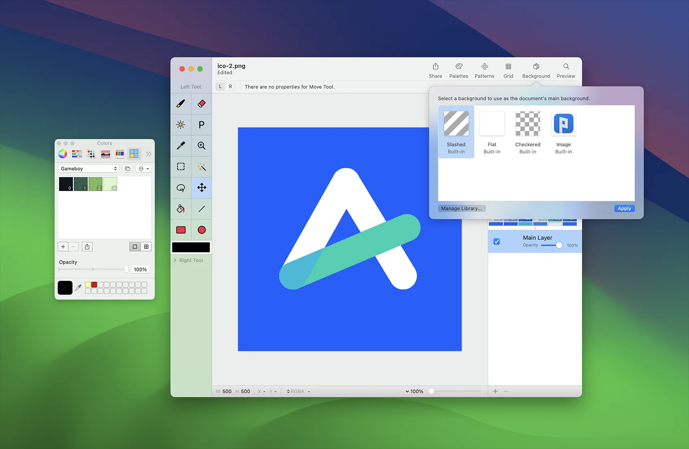This screenshot has height=449, width=689.
Task: Choose the Flat built-in background
Action: click(x=492, y=132)
